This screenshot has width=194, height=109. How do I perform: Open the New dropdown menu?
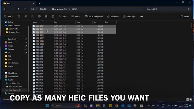point(8,16)
